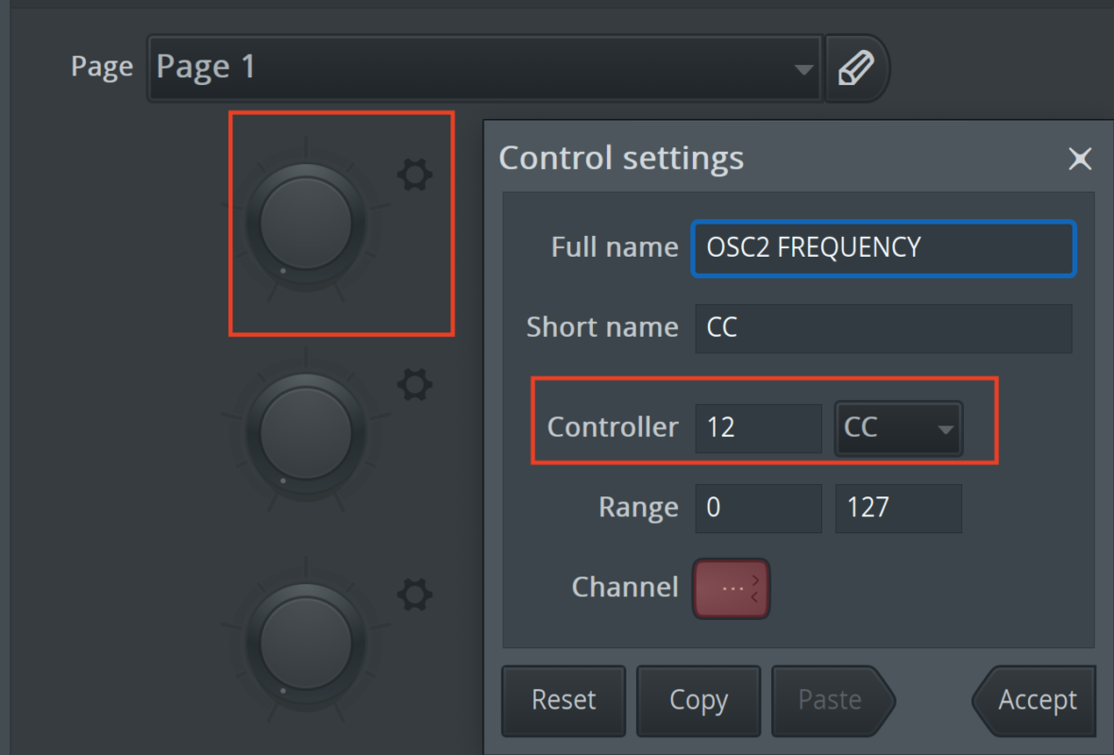Click the Controller number field showing 12

(758, 428)
